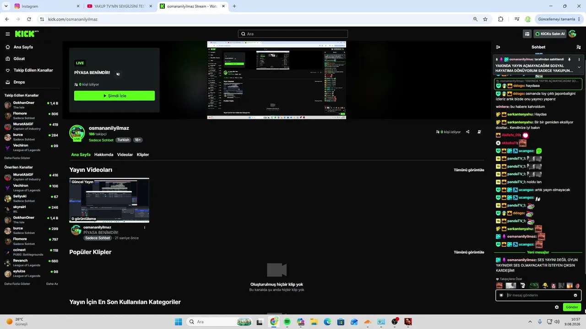Reload the current page
The image size is (586, 329).
pos(29,19)
